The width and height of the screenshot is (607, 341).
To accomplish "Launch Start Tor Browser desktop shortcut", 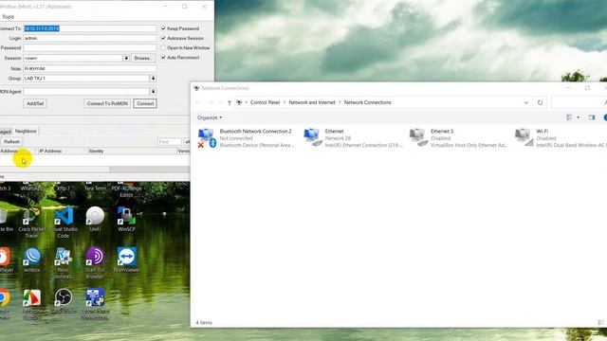I will click(95, 263).
